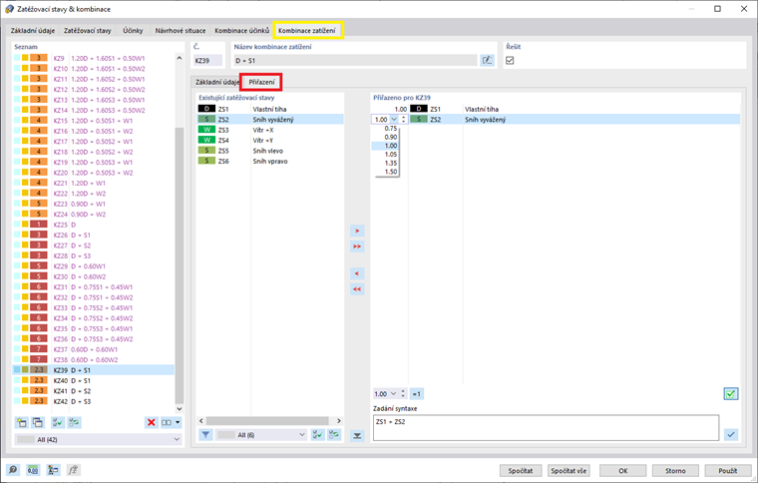This screenshot has height=483, width=758.
Task: Click the grayed fx function icon
Action: tap(73, 469)
